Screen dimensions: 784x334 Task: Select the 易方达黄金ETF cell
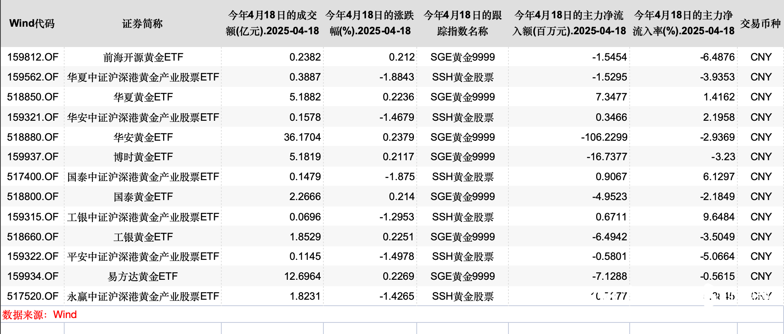143,277
